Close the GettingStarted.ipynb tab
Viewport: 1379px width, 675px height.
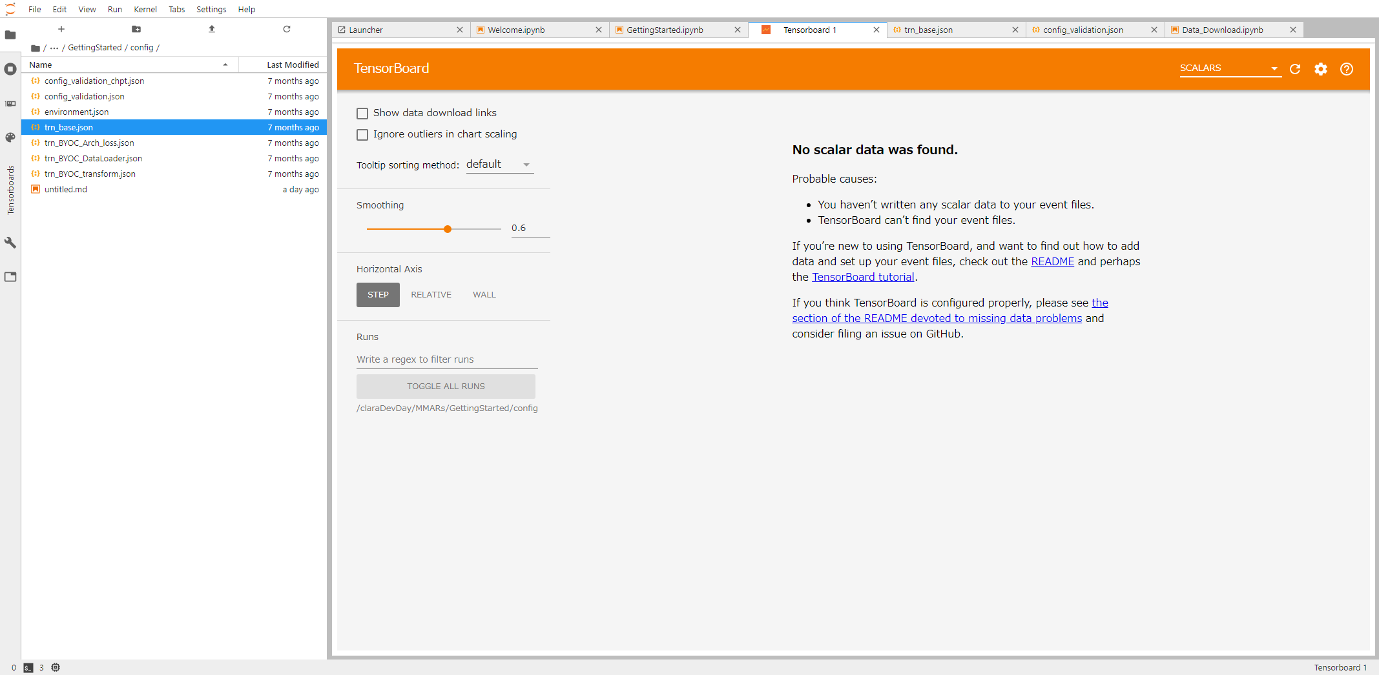point(738,30)
